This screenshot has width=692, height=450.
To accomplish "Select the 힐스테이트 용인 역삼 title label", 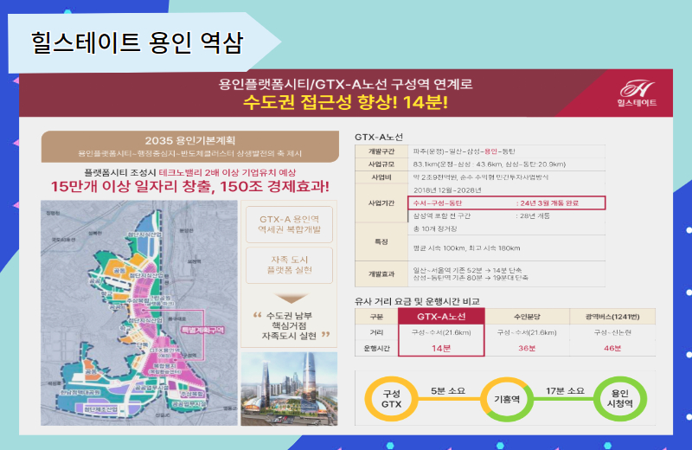I will point(137,42).
